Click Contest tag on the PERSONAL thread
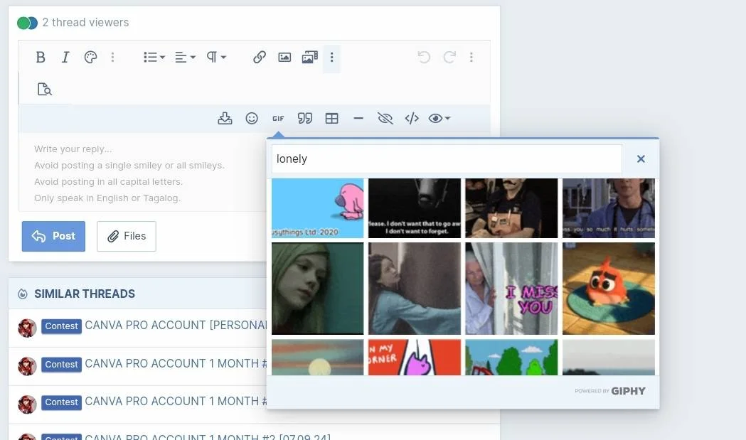 [61, 326]
